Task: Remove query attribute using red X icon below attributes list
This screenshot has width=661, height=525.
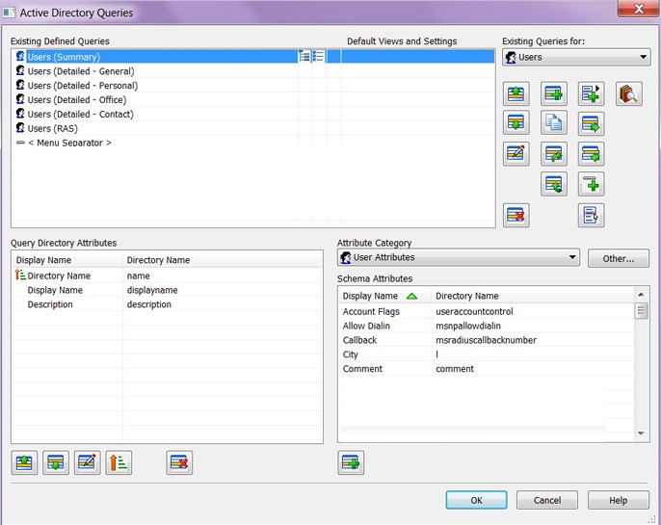Action: click(179, 462)
